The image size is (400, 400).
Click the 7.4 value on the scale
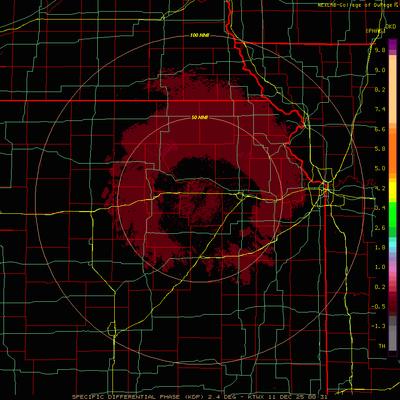pos(380,109)
